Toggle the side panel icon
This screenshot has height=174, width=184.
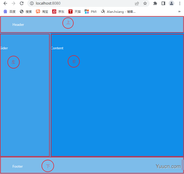coord(163,3)
